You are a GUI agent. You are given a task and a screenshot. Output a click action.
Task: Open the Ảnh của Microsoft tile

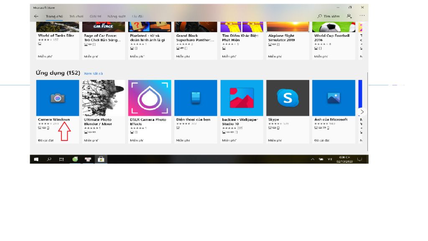pyautogui.click(x=334, y=111)
